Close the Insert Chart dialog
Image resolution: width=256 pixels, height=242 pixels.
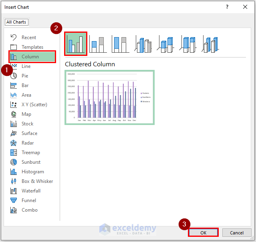[x=245, y=7]
